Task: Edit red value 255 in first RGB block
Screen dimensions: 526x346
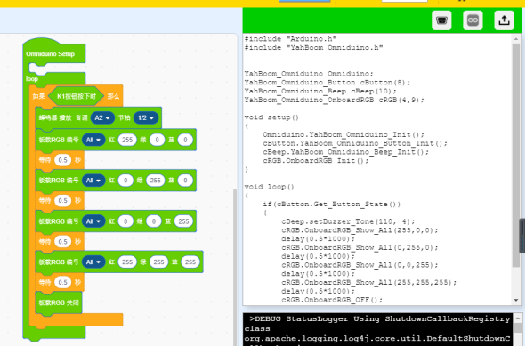Action: coord(127,140)
